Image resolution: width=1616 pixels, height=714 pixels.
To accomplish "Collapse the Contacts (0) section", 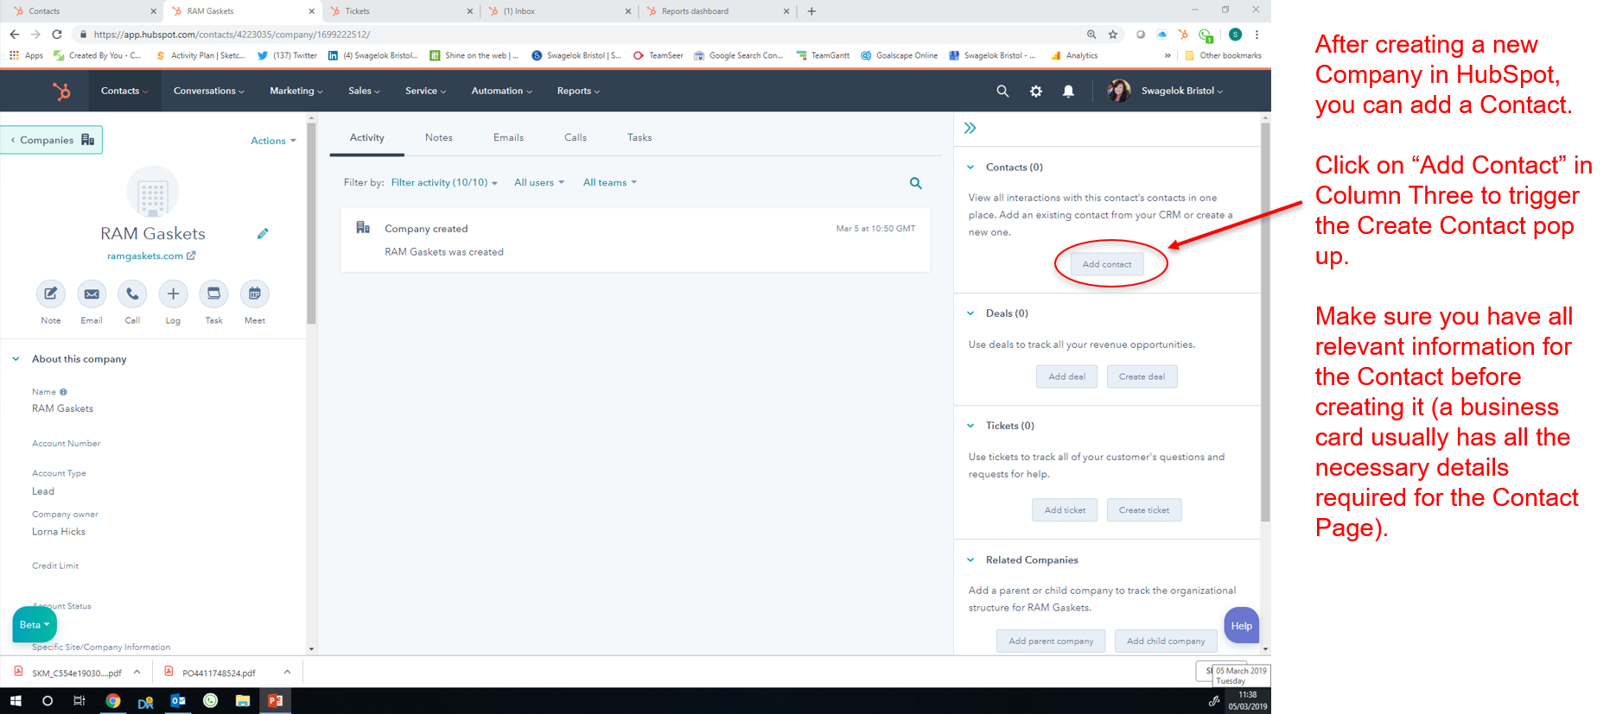I will coord(970,167).
